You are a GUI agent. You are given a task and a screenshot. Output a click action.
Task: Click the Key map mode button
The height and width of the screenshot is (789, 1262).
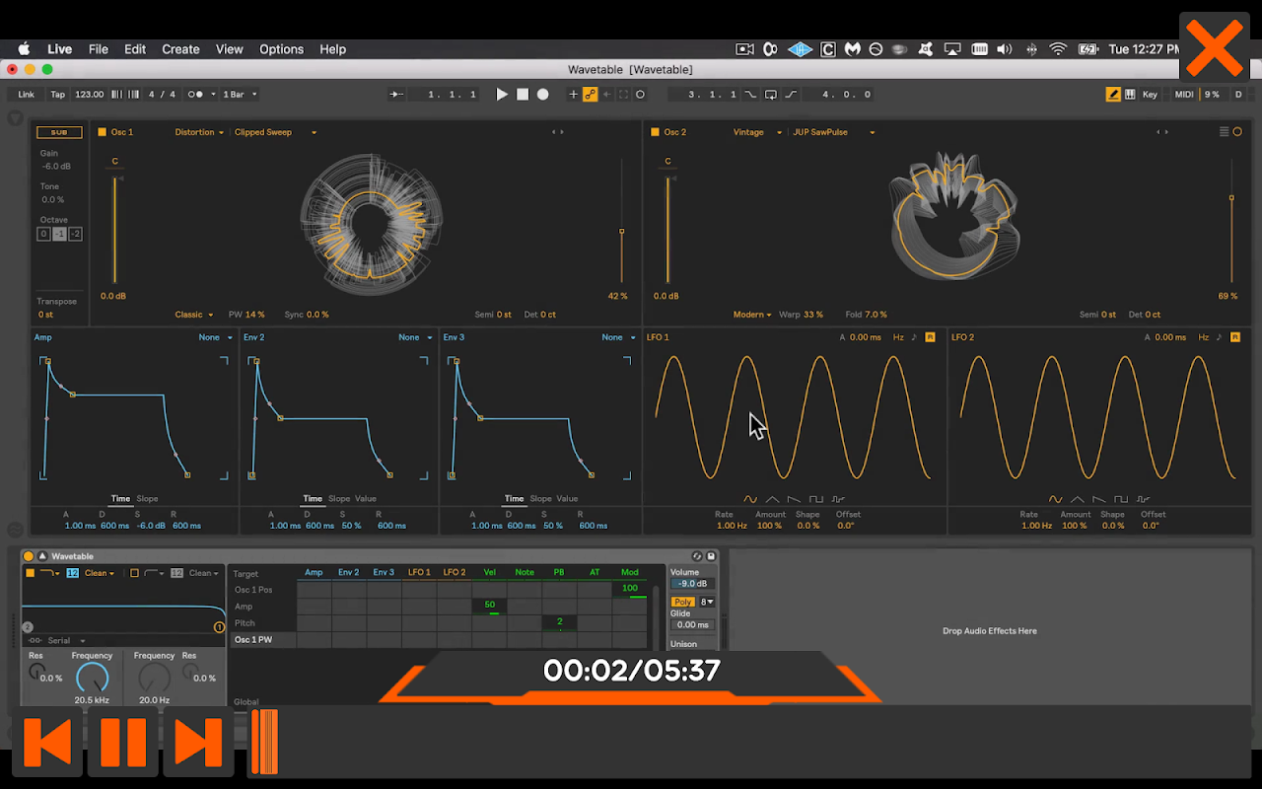coord(1150,95)
